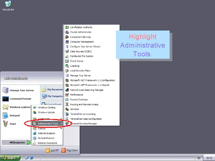This screenshot has height=161, width=215.
Task: Click the Windows Explorer icon
Action: [x=5, y=107]
